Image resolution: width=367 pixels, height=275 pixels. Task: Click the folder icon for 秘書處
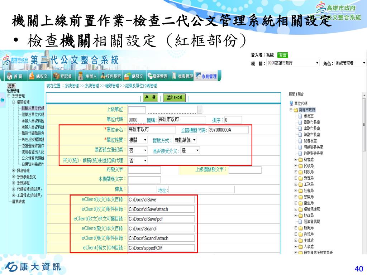[x=301, y=160]
